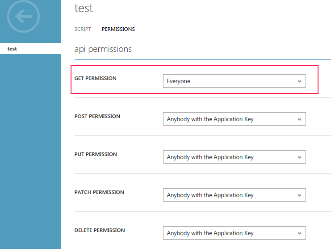Open the PUT permission dropdown

[234, 157]
